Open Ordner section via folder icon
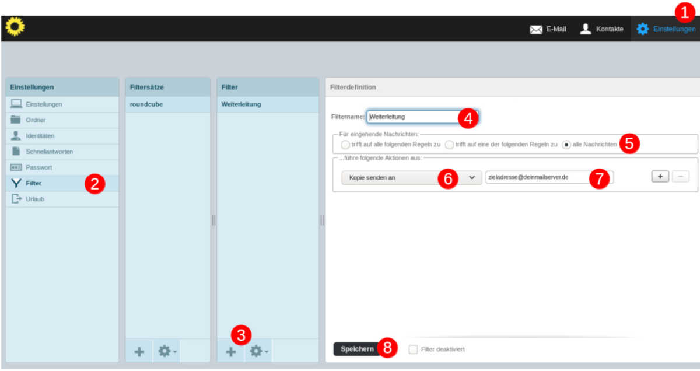The image size is (700, 371). (x=16, y=120)
